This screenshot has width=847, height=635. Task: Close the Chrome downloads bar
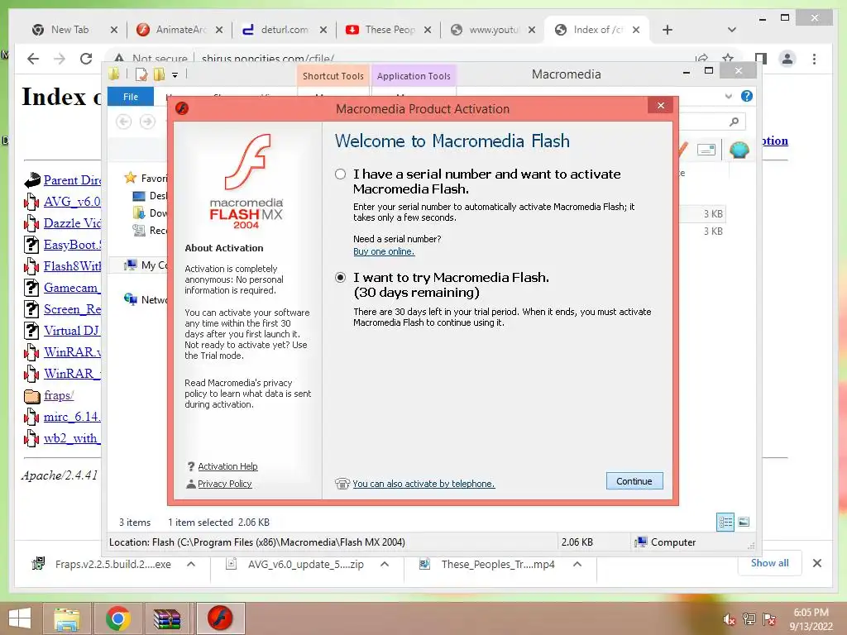[817, 563]
